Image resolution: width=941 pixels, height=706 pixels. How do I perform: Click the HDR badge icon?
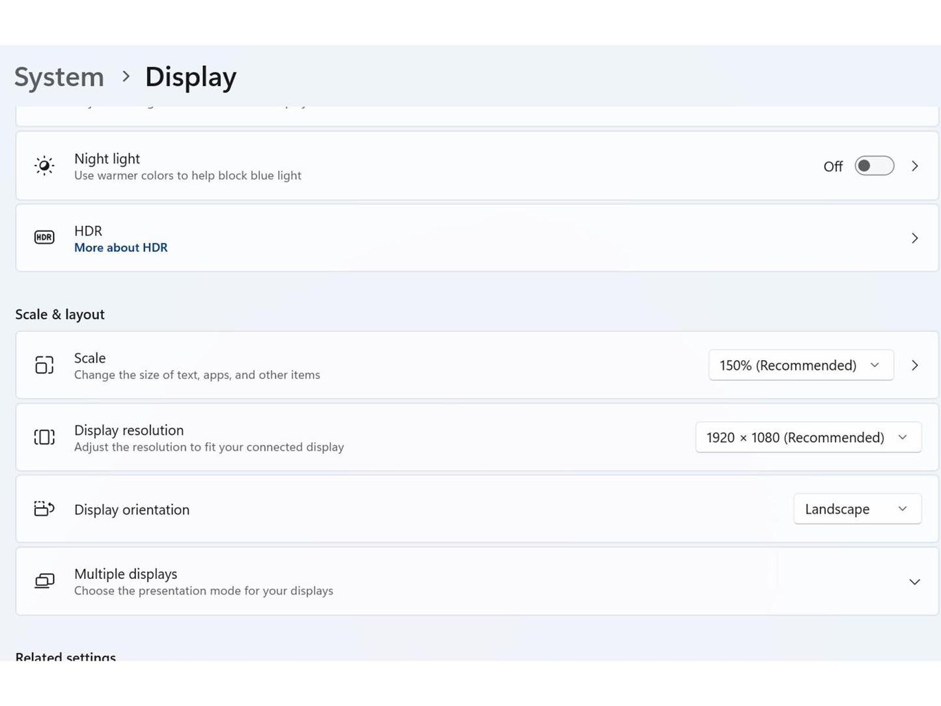(44, 238)
